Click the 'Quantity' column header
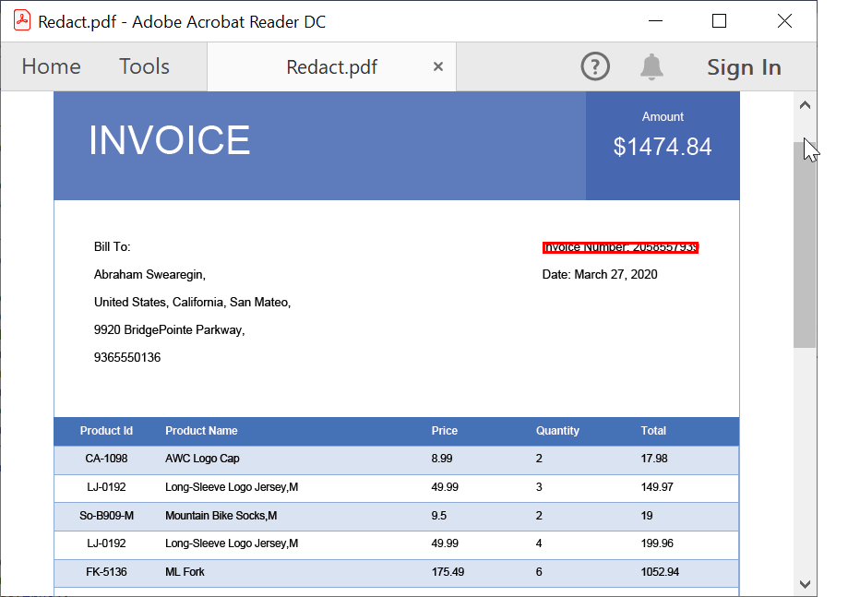 coord(557,431)
